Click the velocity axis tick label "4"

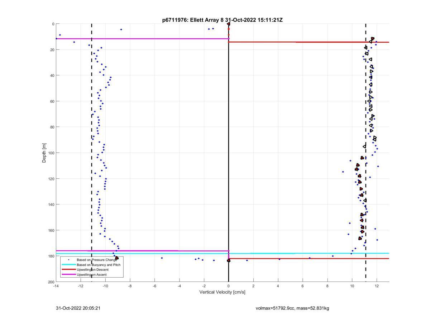278,286
